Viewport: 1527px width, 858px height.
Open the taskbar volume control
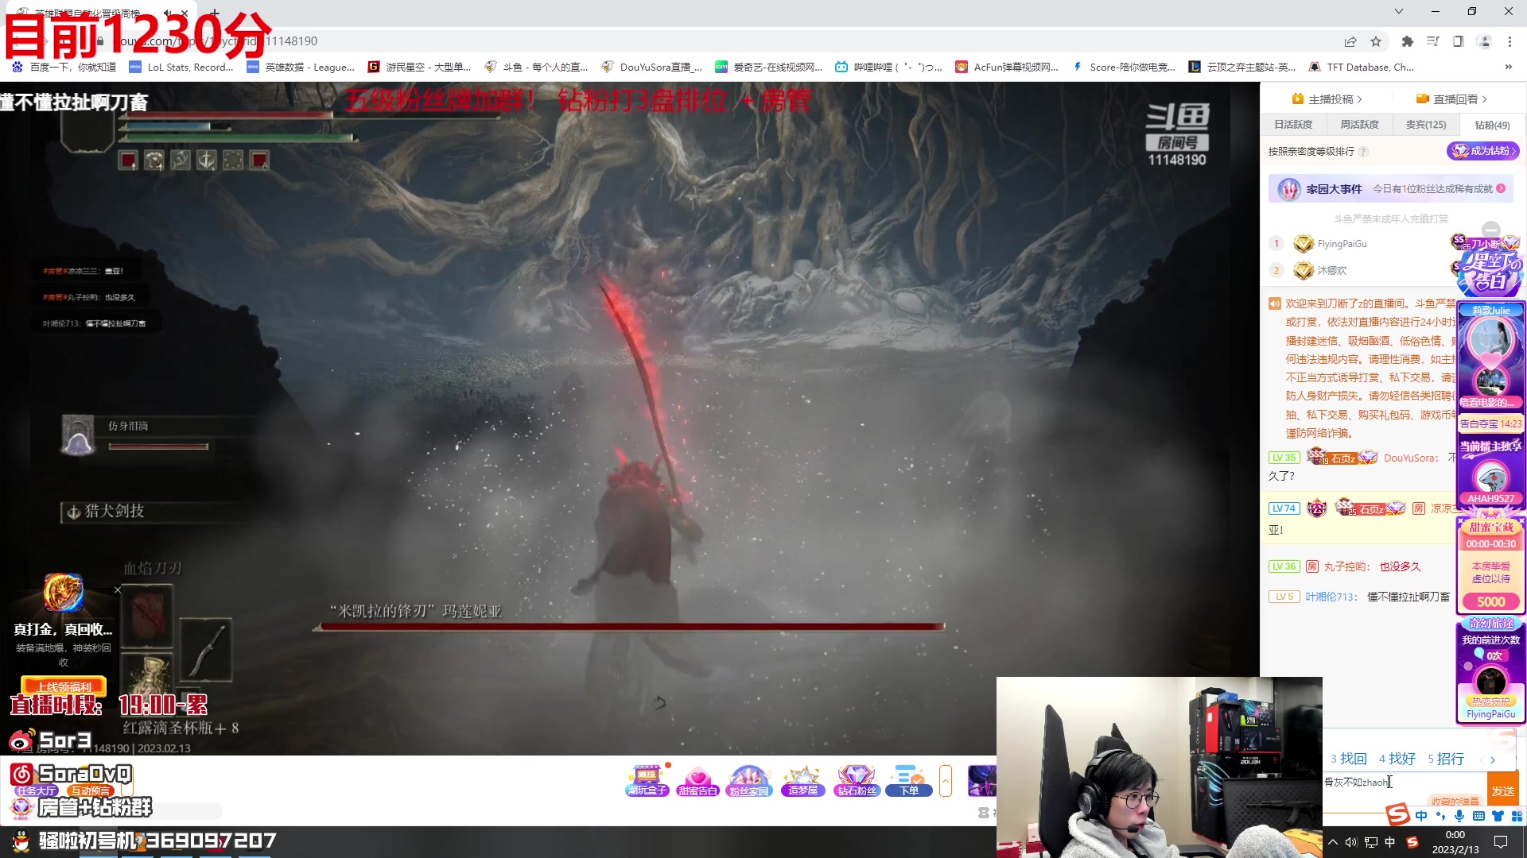pos(1351,842)
